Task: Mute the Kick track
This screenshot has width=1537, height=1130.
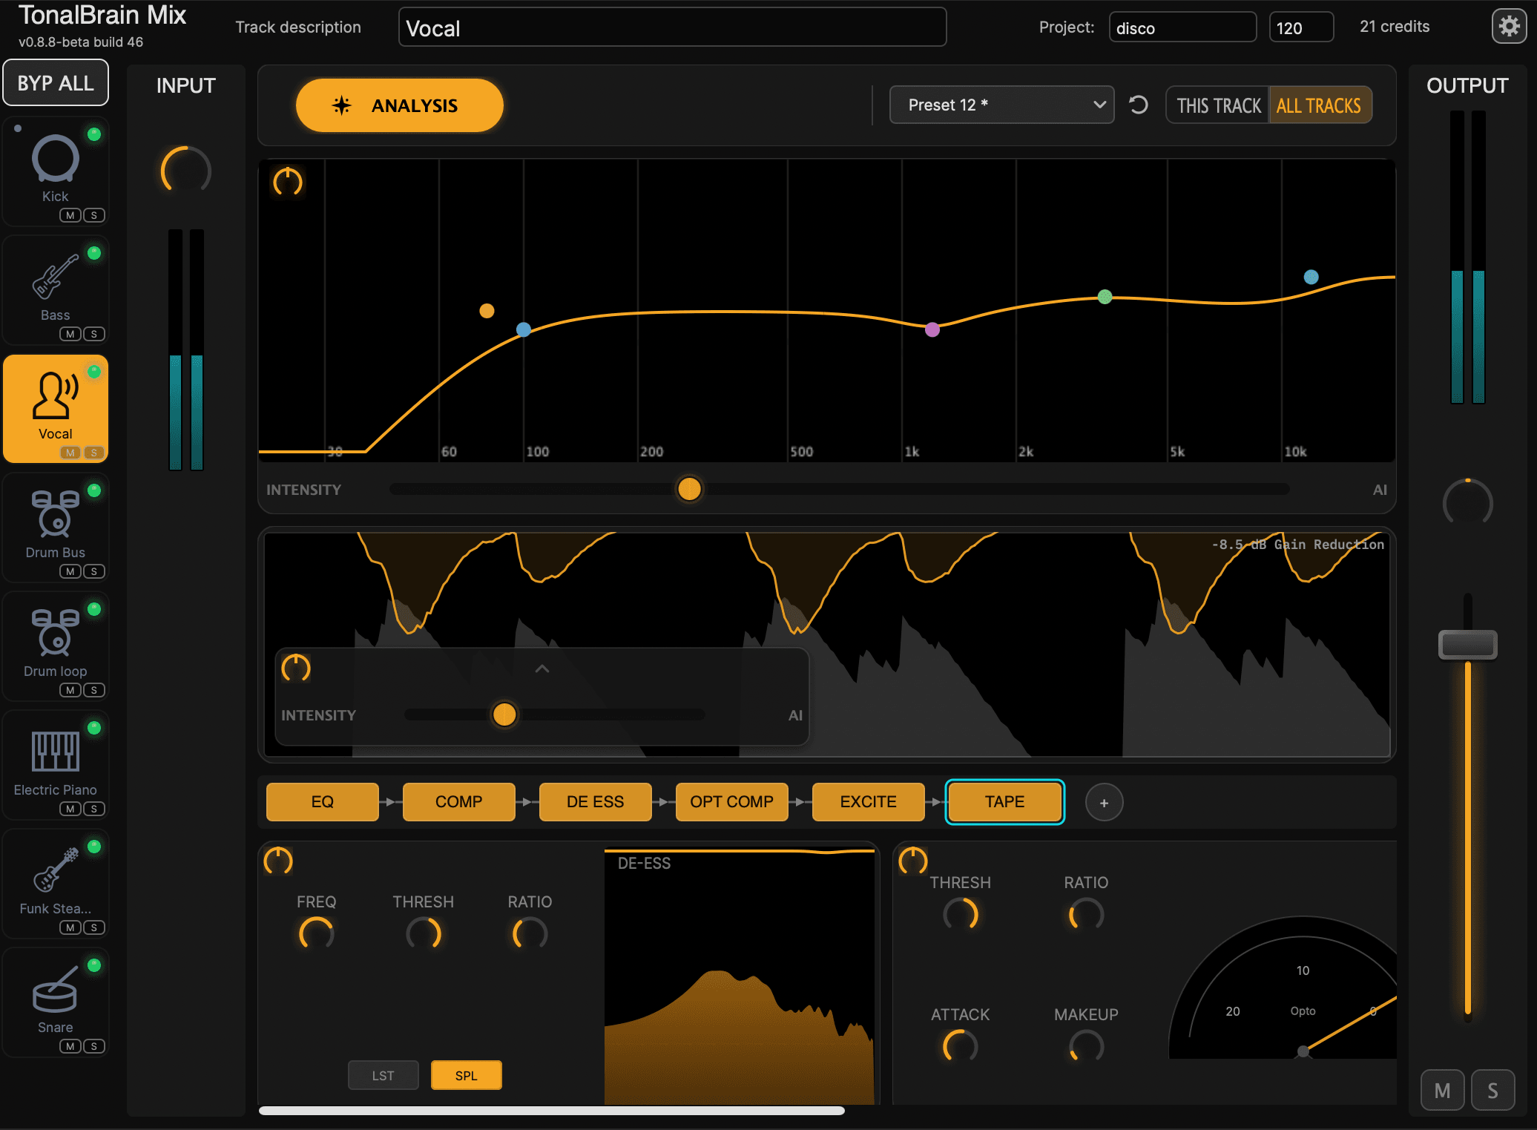Action: pos(70,215)
